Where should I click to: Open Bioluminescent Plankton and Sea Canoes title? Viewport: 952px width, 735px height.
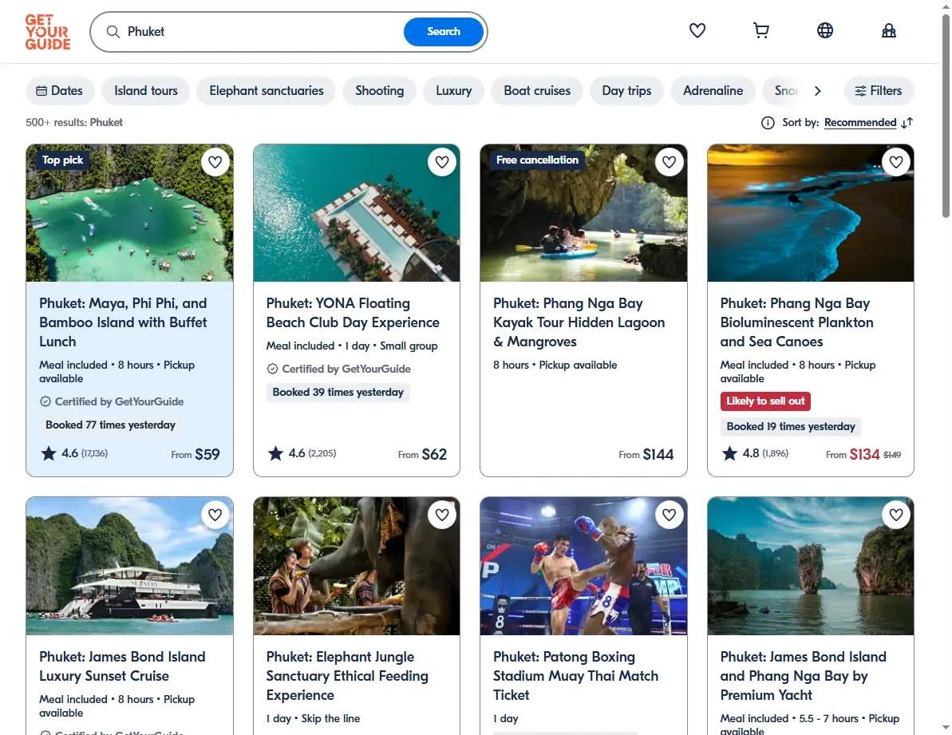[x=796, y=322]
